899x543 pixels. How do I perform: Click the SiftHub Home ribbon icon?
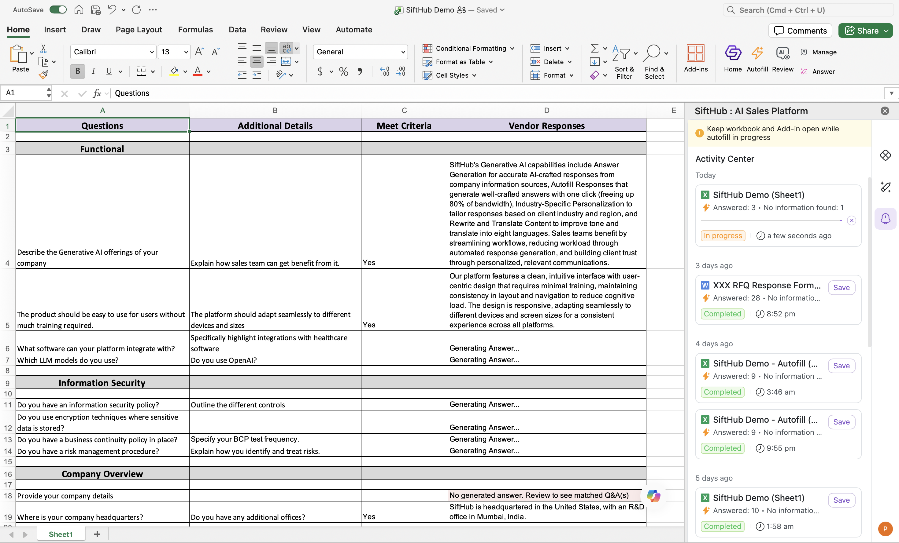click(733, 53)
